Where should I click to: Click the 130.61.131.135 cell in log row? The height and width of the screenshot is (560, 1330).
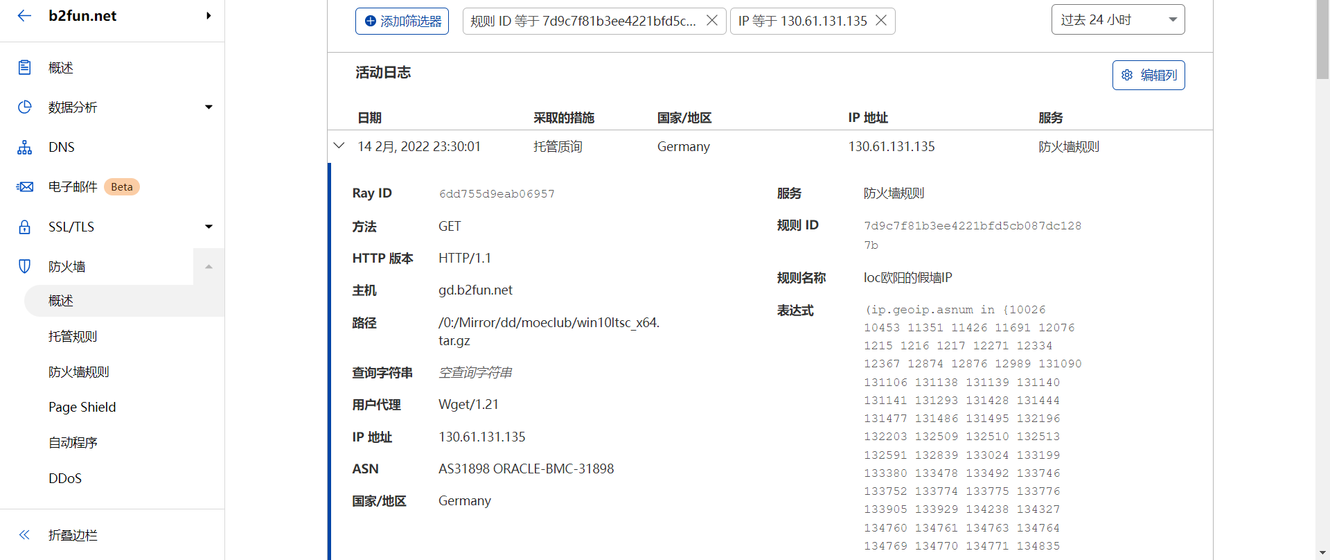click(x=892, y=146)
